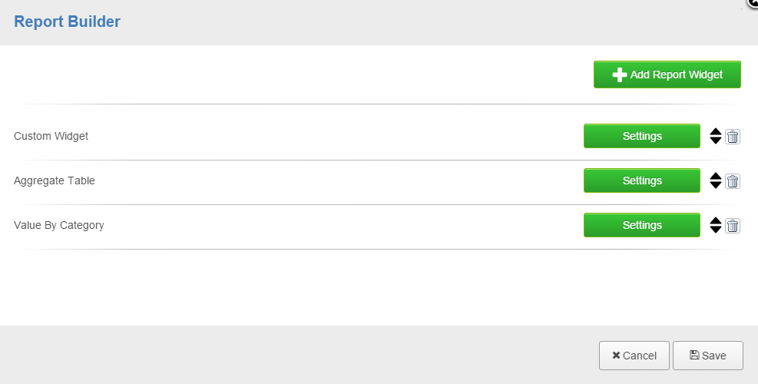Cancel the report builder changes

pos(634,356)
